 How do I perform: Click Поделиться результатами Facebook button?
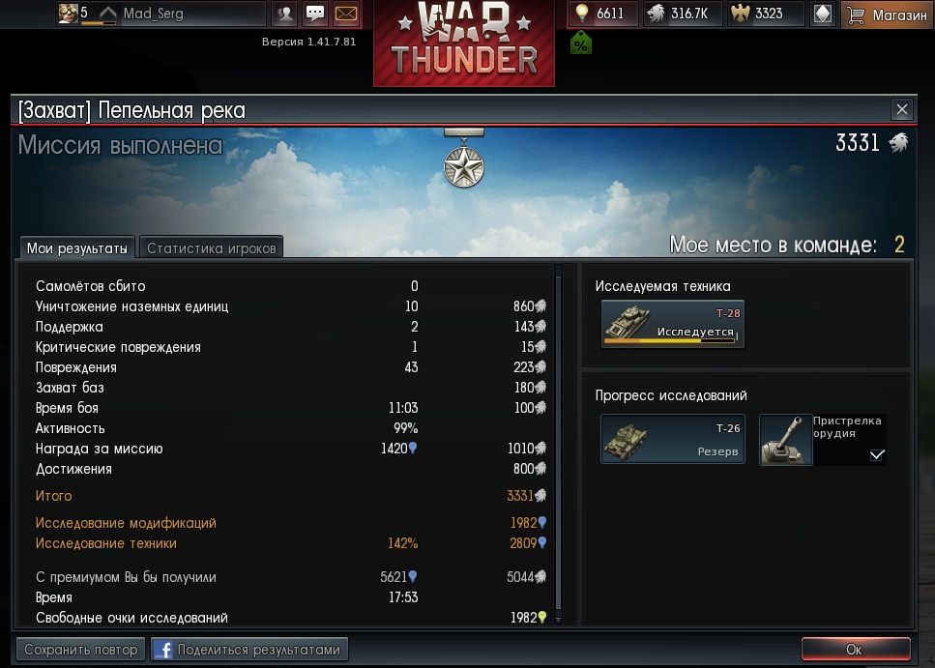pos(249,649)
